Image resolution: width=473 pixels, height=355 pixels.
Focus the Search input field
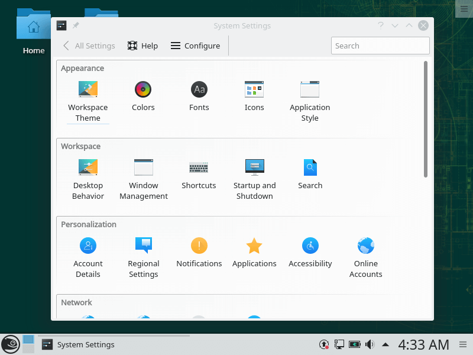click(x=380, y=46)
